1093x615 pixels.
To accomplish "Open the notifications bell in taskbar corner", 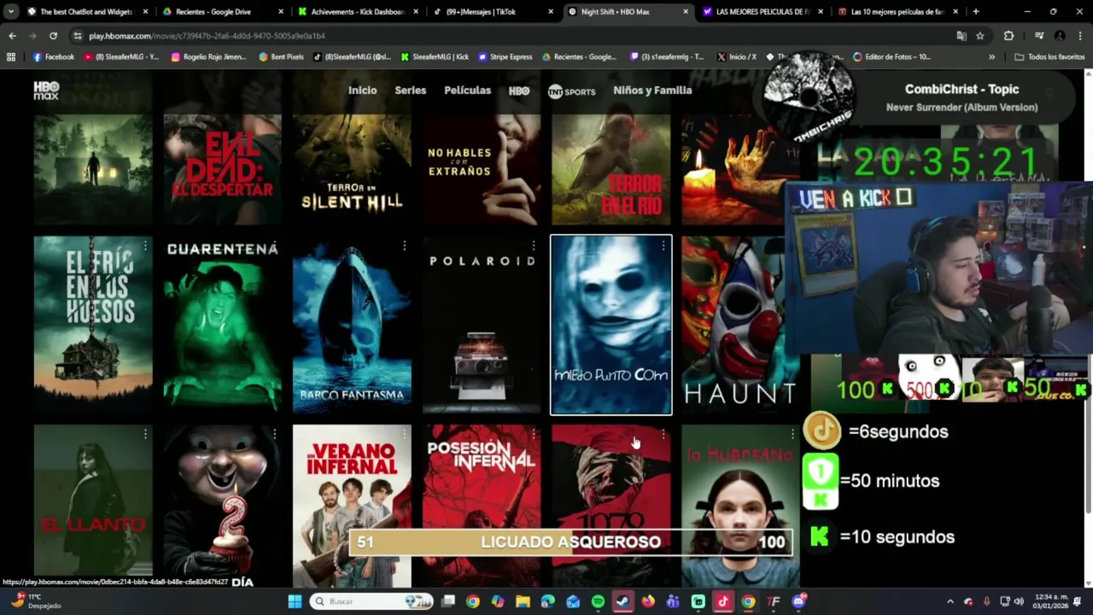I will pyautogui.click(x=1078, y=601).
